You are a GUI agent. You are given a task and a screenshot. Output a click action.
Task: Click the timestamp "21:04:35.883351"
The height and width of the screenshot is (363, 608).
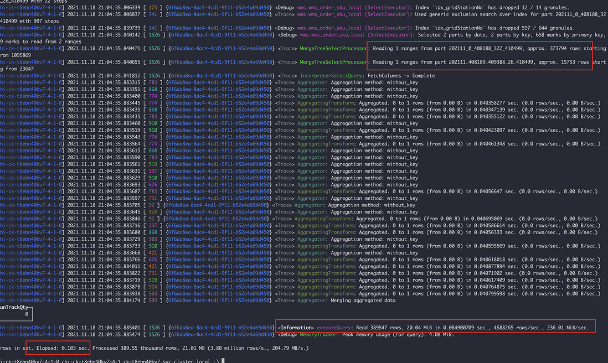(118, 89)
